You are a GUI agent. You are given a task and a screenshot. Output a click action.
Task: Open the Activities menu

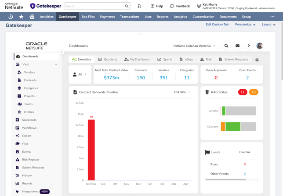coord(47,17)
